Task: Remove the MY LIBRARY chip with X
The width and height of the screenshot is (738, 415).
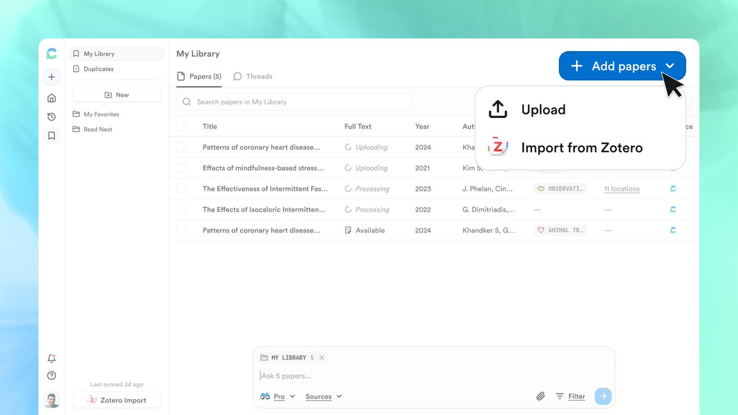Action: click(x=322, y=358)
